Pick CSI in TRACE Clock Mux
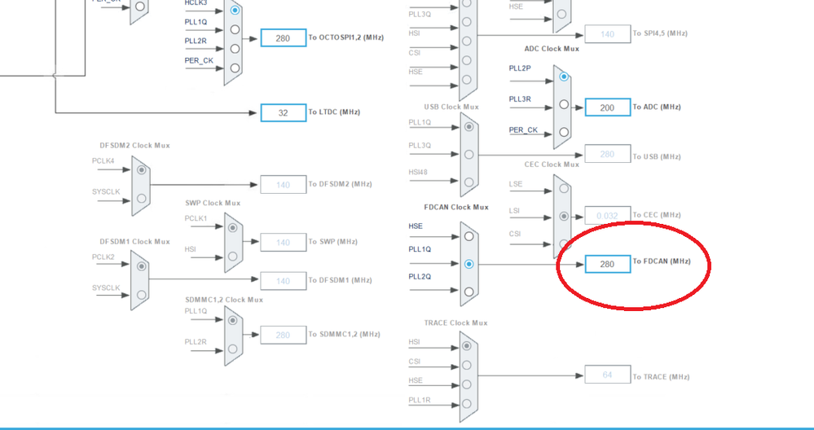This screenshot has height=430, width=814. (x=467, y=365)
